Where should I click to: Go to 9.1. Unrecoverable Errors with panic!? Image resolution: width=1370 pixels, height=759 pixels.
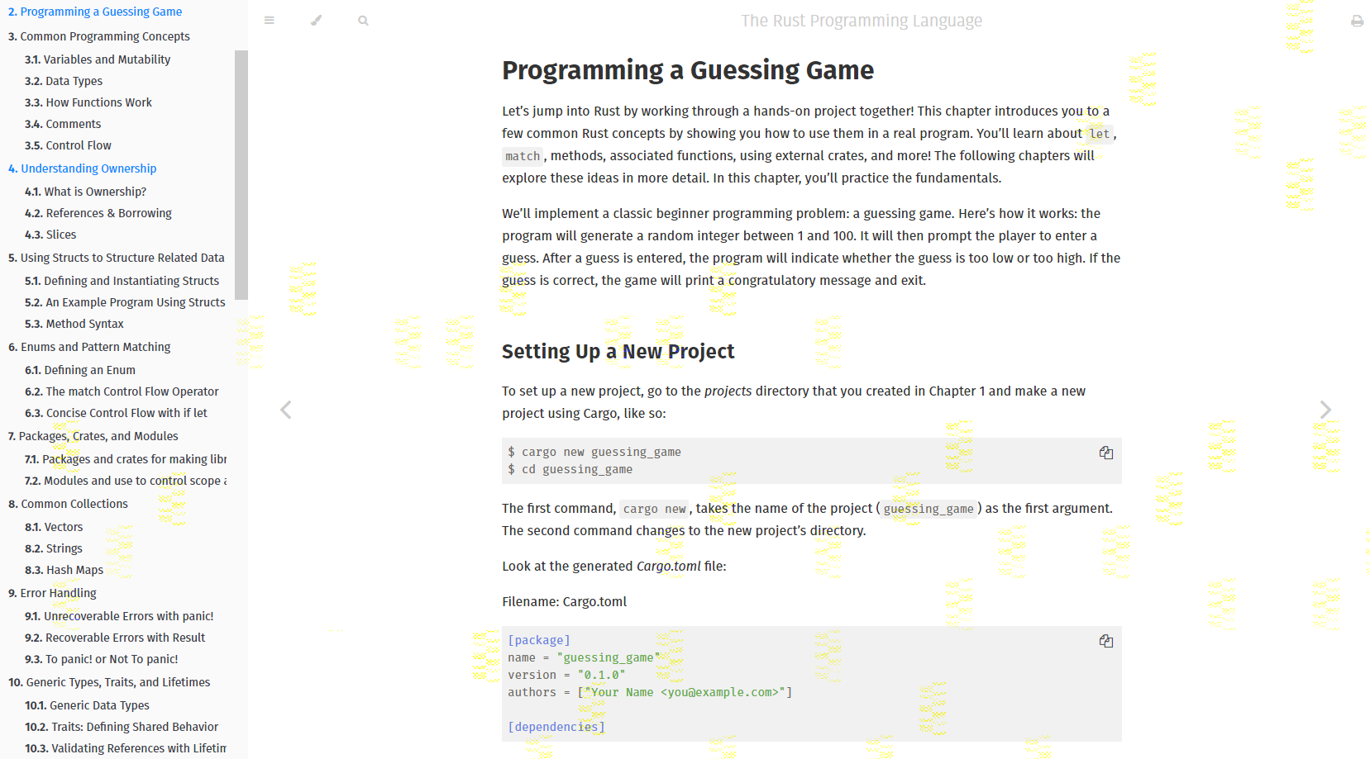tap(119, 616)
